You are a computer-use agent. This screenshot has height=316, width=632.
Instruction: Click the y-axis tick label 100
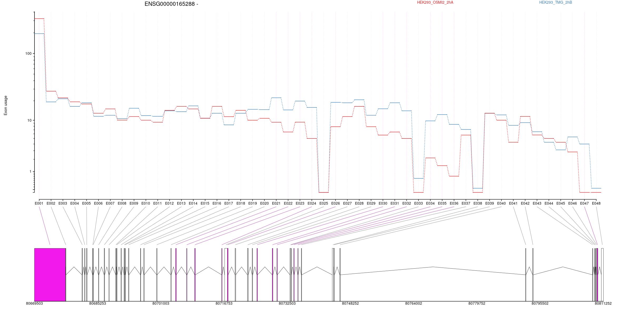(28, 53)
